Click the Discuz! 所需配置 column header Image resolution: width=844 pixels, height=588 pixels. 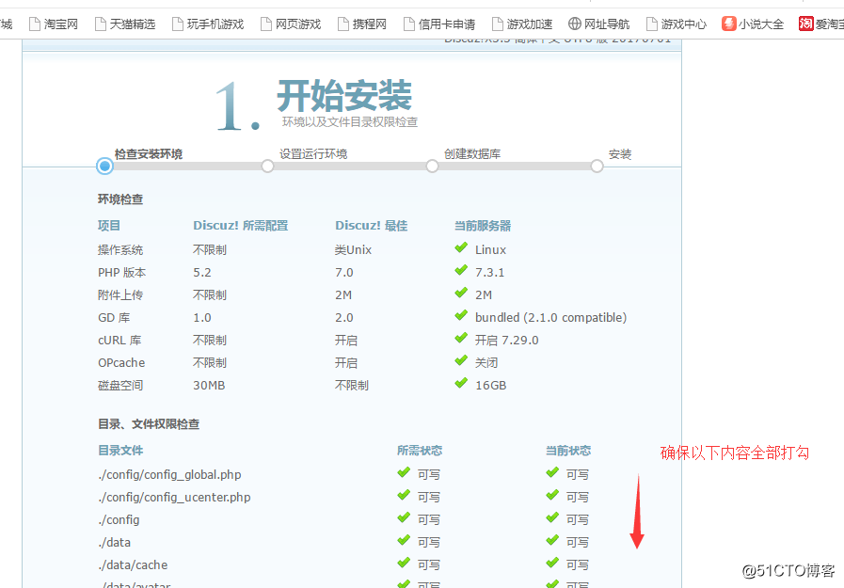click(241, 226)
